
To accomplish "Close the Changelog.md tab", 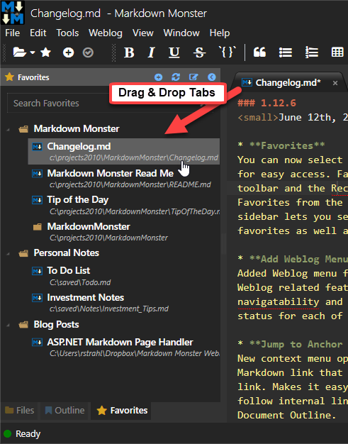I will (x=335, y=83).
